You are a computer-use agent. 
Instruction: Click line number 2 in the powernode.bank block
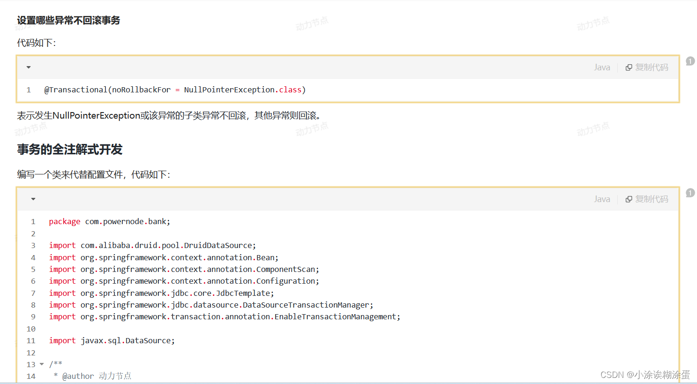(x=33, y=233)
